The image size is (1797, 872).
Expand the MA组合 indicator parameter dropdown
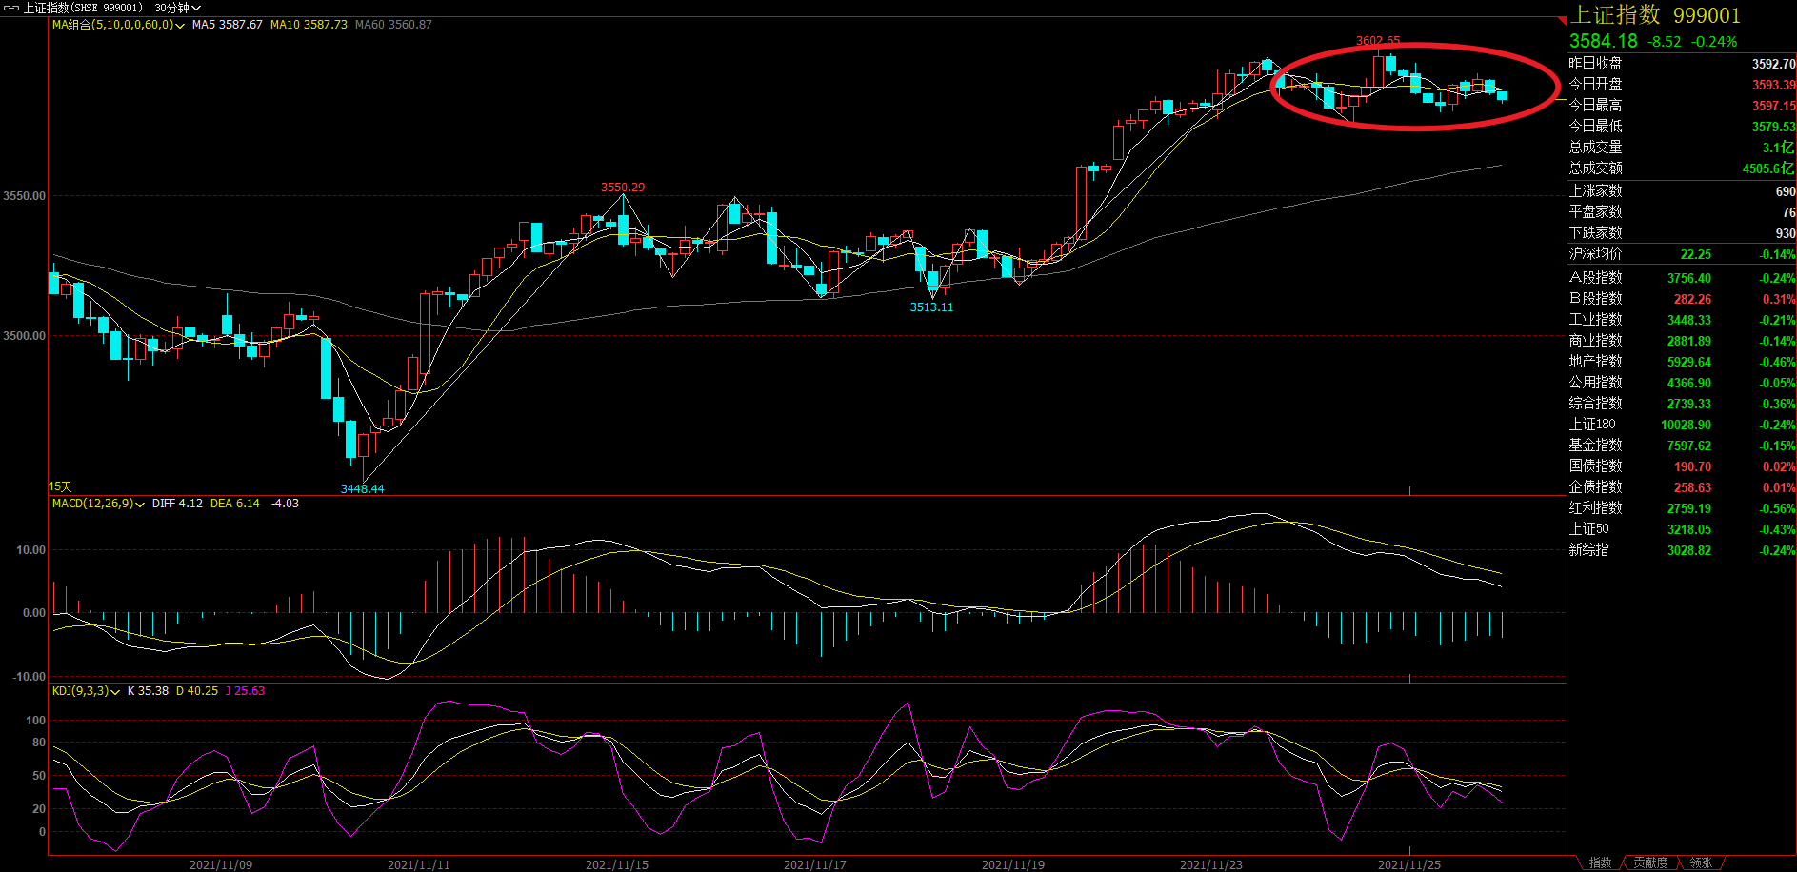pyautogui.click(x=180, y=26)
